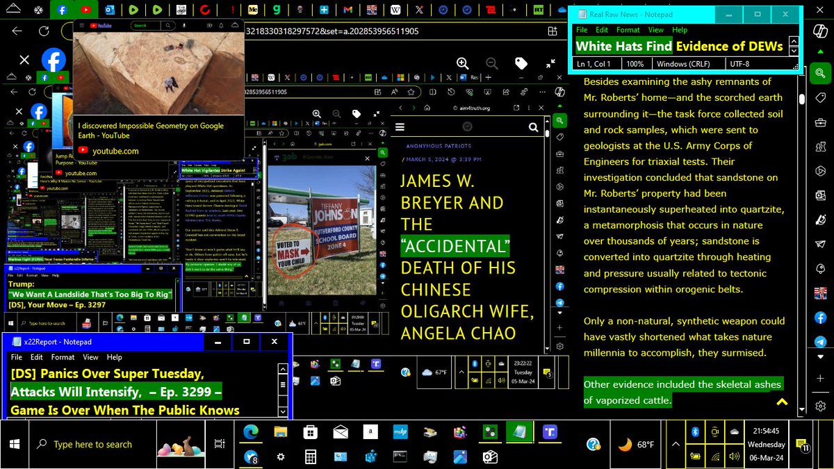
Task: Click yellow scroll-to-top chevron in article
Action: (782, 402)
